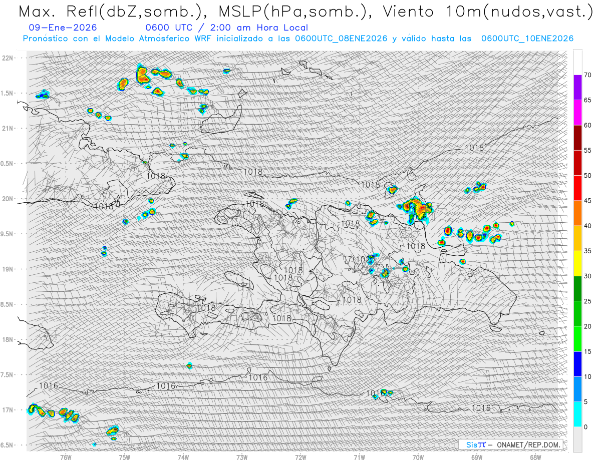Click the bright red 45–50 dBZ swatch
This screenshot has height=464, width=601.
577,188
